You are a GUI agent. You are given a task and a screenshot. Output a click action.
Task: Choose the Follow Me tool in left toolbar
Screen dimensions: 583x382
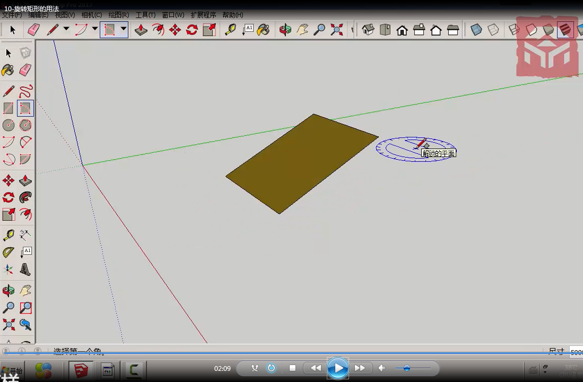[25, 197]
